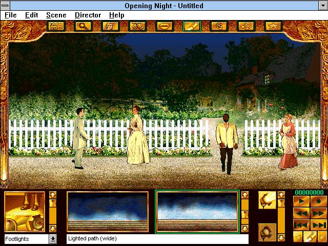
Task: Select the dark blue lighting thumbnail
Action: (x=108, y=212)
